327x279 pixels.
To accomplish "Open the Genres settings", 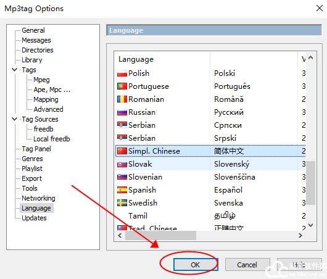I will coord(32,159).
